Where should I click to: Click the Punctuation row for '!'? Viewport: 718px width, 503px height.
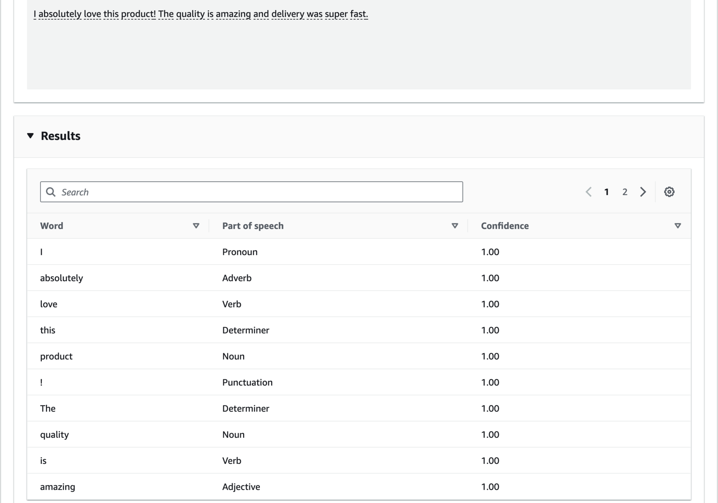point(247,382)
